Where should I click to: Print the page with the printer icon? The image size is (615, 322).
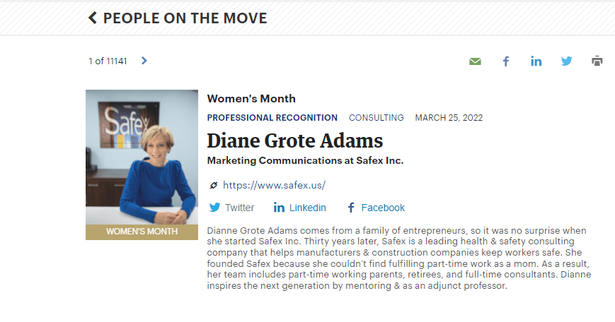pos(597,61)
